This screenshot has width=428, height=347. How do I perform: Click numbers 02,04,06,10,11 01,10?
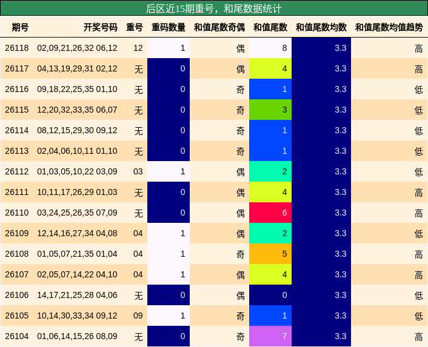[x=77, y=151]
